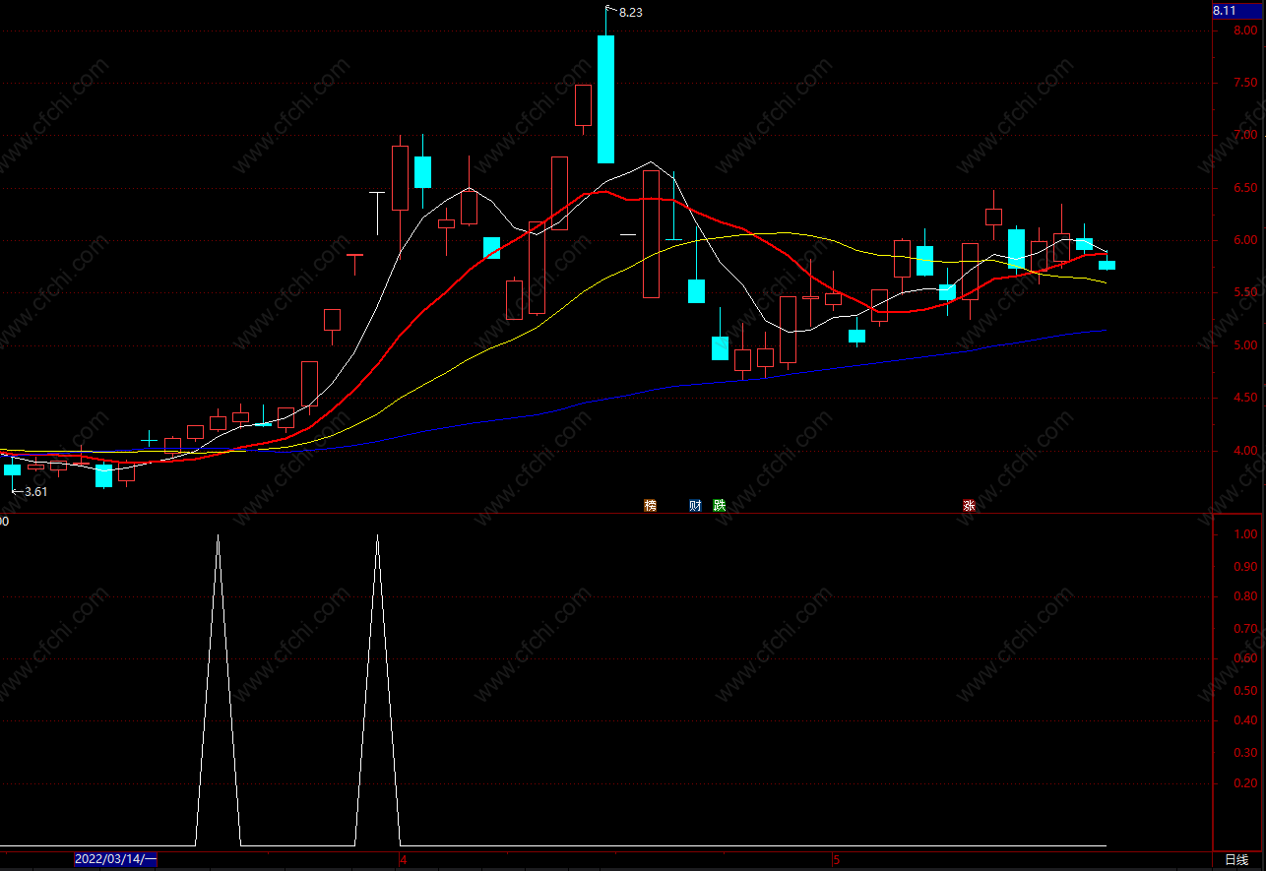Click the red 涨 event marker

[x=969, y=506]
